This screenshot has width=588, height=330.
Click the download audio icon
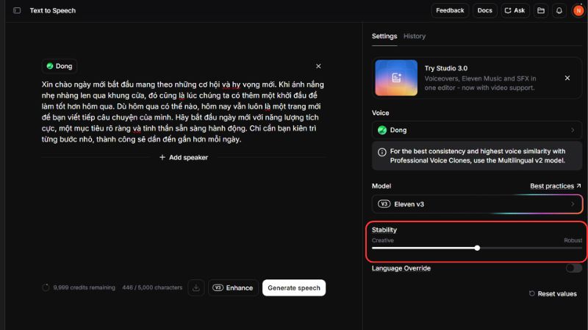coord(196,287)
